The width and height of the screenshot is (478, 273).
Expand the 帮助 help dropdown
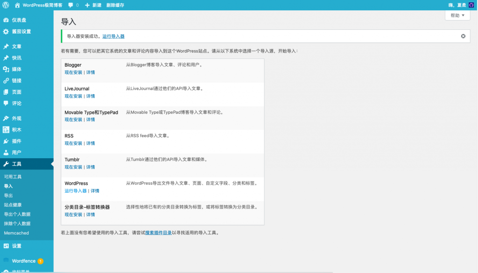coord(457,15)
